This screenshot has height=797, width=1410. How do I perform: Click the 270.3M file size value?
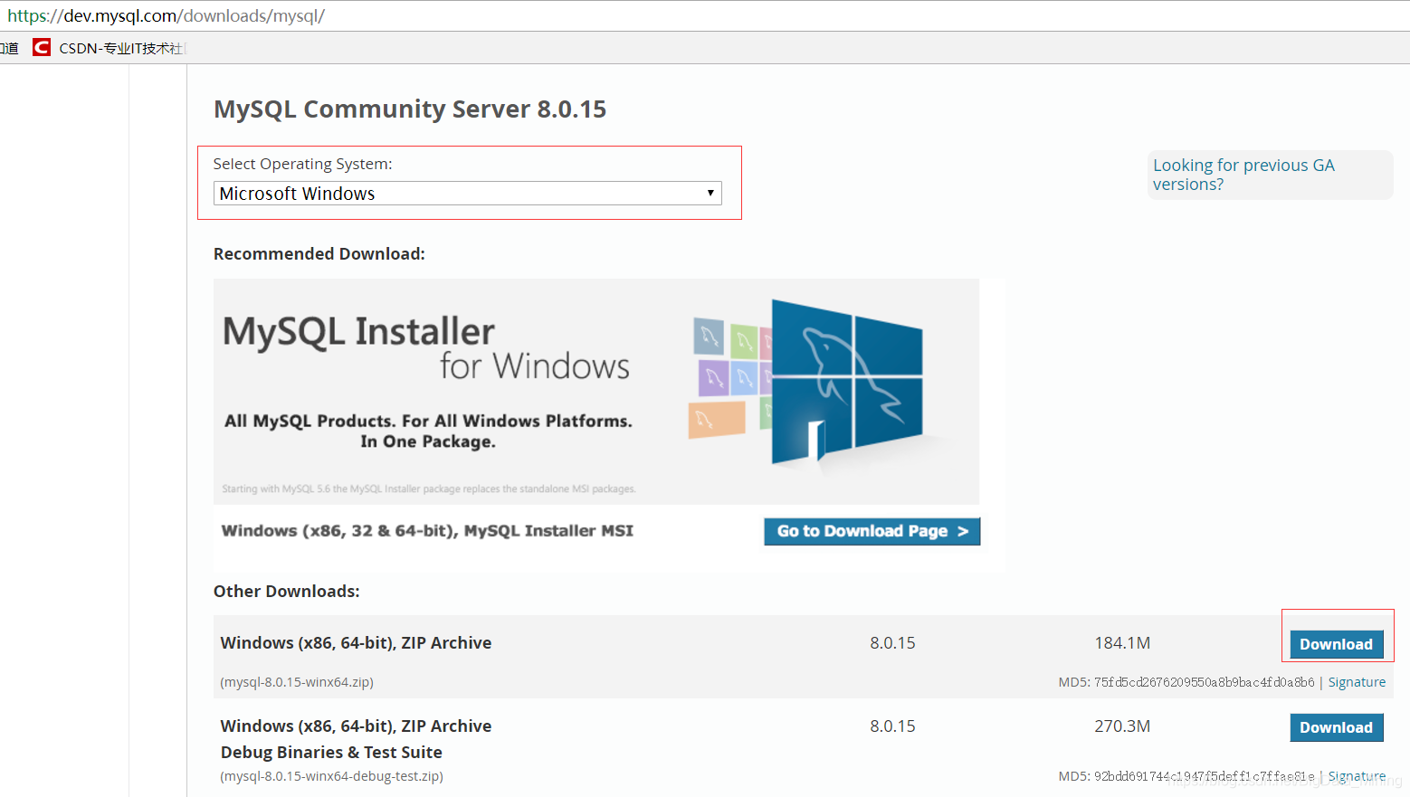point(1122,726)
